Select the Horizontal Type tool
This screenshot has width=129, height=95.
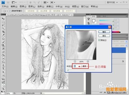3,69
